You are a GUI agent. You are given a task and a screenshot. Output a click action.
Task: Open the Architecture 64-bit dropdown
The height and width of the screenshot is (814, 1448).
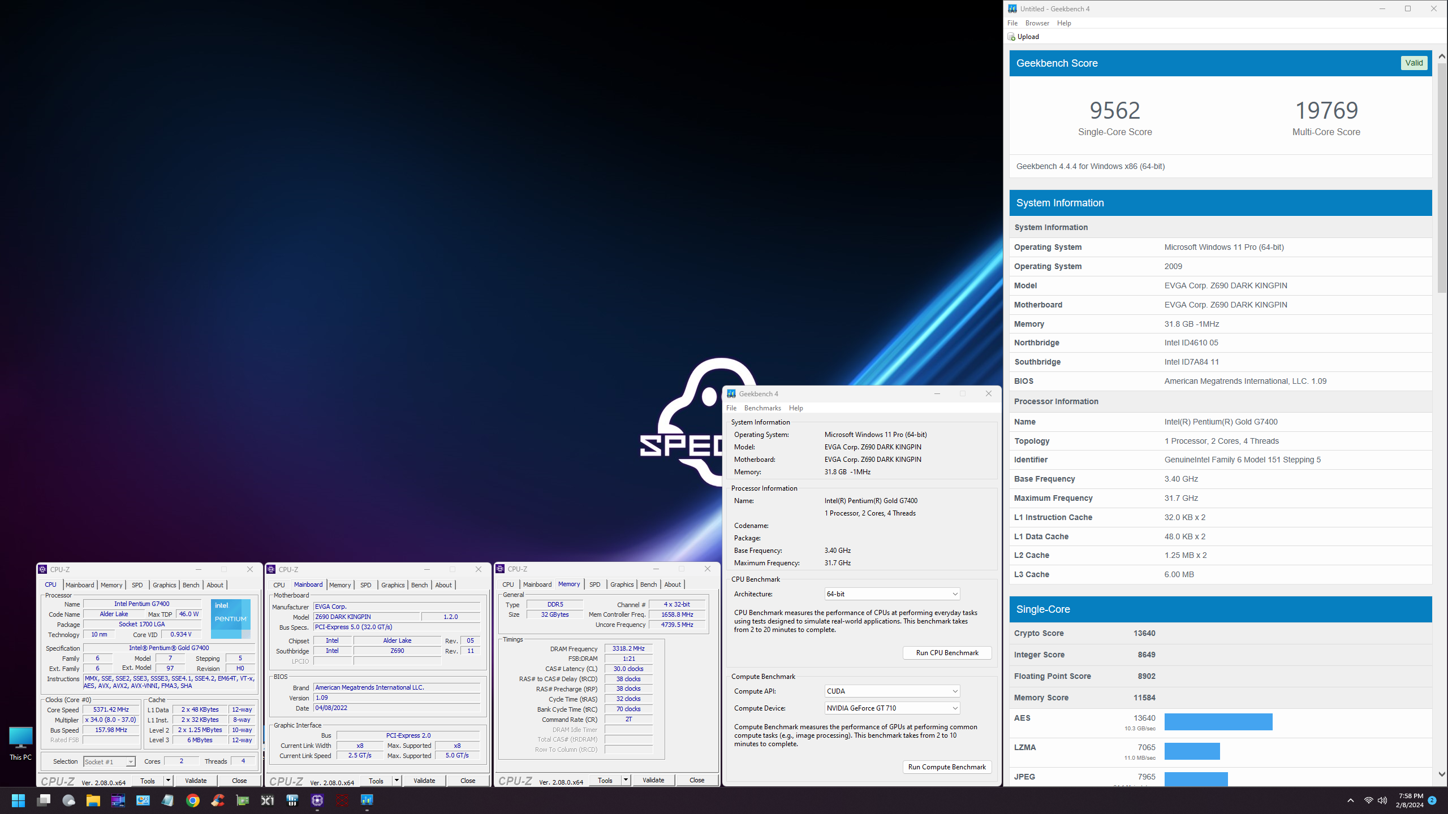(x=892, y=594)
